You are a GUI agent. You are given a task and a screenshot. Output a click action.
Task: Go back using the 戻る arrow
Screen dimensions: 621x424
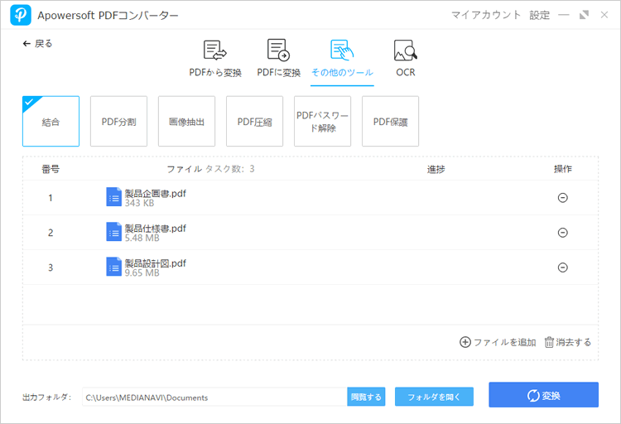tap(37, 44)
